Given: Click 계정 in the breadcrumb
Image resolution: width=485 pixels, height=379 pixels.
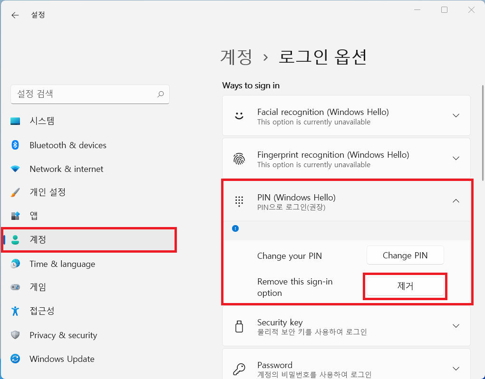Looking at the screenshot, I should tap(236, 57).
